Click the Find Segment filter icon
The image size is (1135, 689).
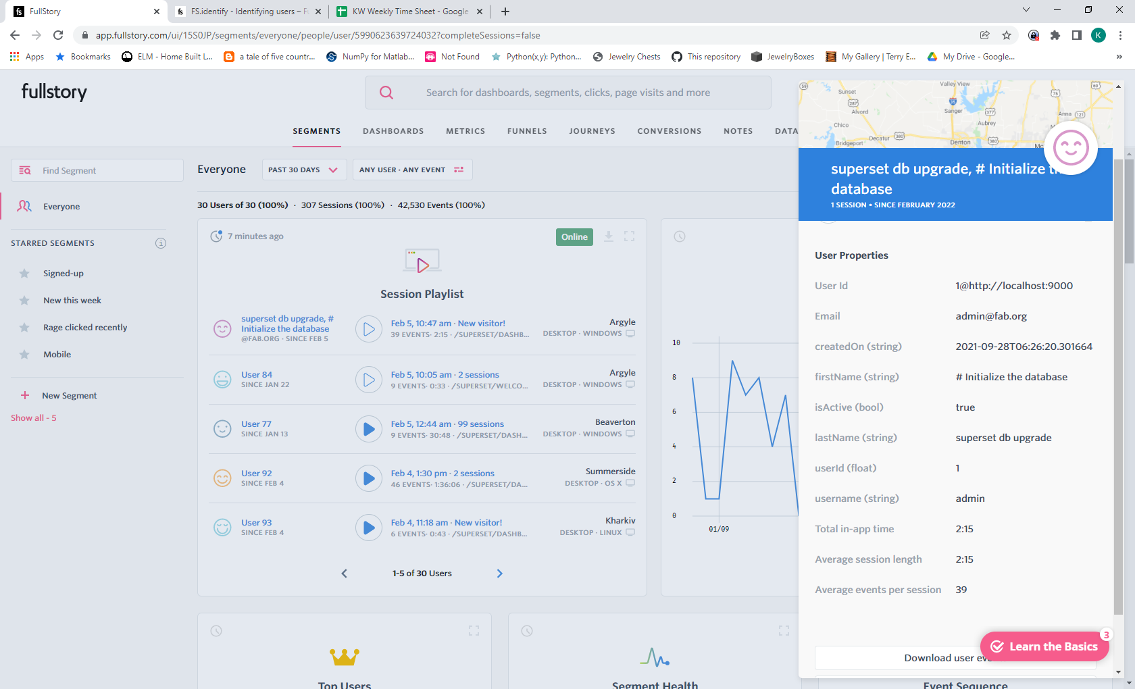(25, 170)
